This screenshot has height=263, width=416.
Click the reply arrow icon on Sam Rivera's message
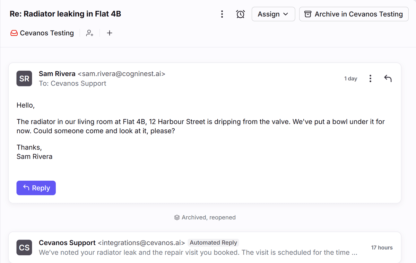(x=388, y=79)
